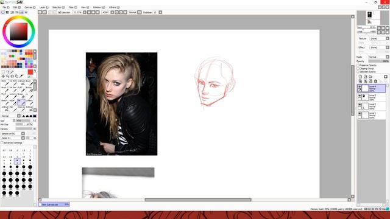Enable Clipping Group checkbox
390x219 pixels.
358,69
